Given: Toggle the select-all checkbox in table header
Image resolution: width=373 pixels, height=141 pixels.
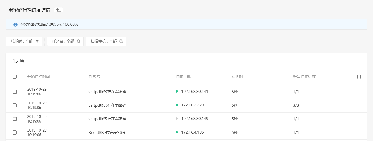Looking at the screenshot, I should click(x=15, y=77).
